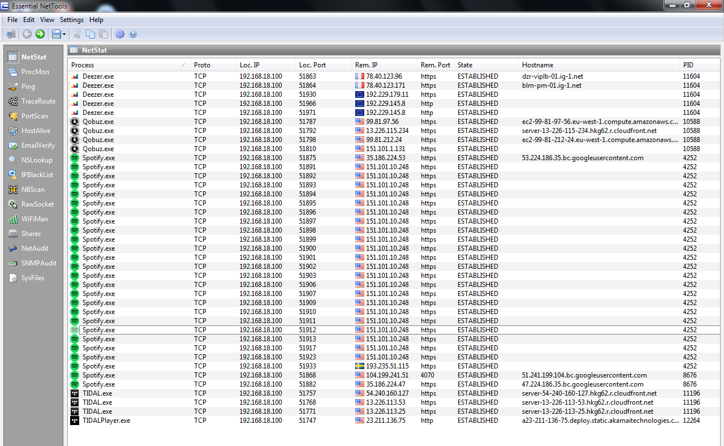Click PID 12264 cell
724x446 pixels.
[x=691, y=421]
